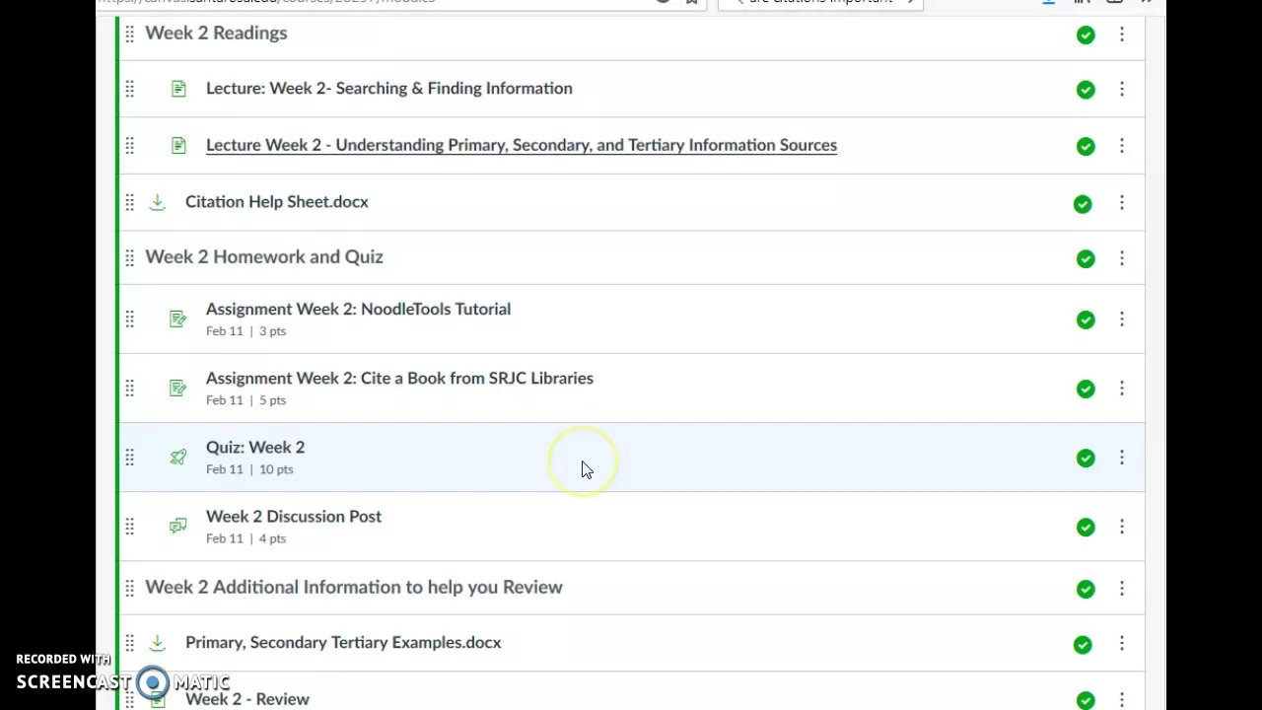Grab the drag handle for NoodleTools Tutorial assignment
Image resolution: width=1262 pixels, height=710 pixels.
pos(129,319)
